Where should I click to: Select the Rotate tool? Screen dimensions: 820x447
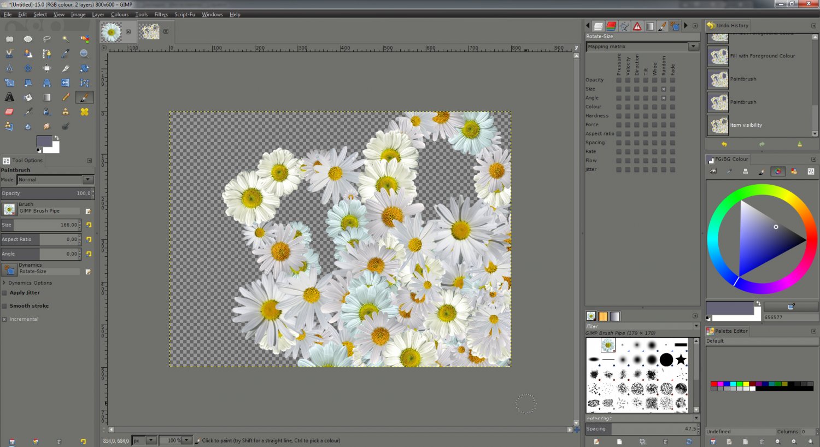(x=84, y=68)
